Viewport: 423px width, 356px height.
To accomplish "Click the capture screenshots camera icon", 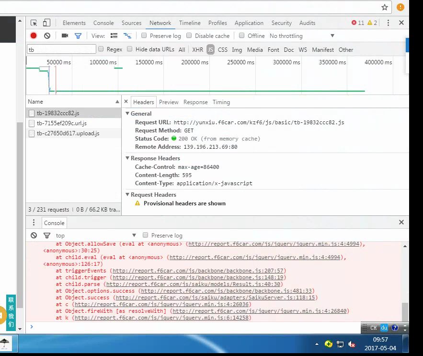I will pyautogui.click(x=65, y=36).
